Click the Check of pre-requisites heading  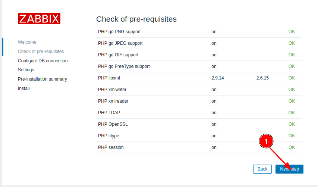point(136,19)
